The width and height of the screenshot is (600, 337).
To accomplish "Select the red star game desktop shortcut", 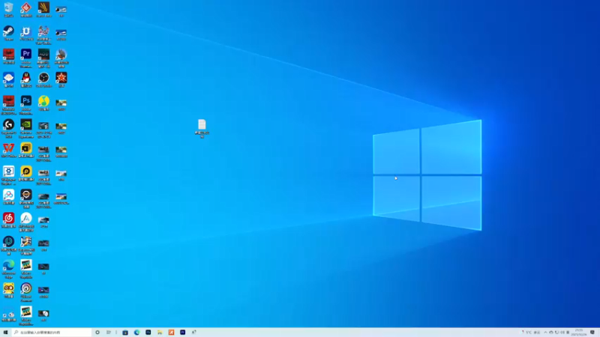I will [61, 80].
